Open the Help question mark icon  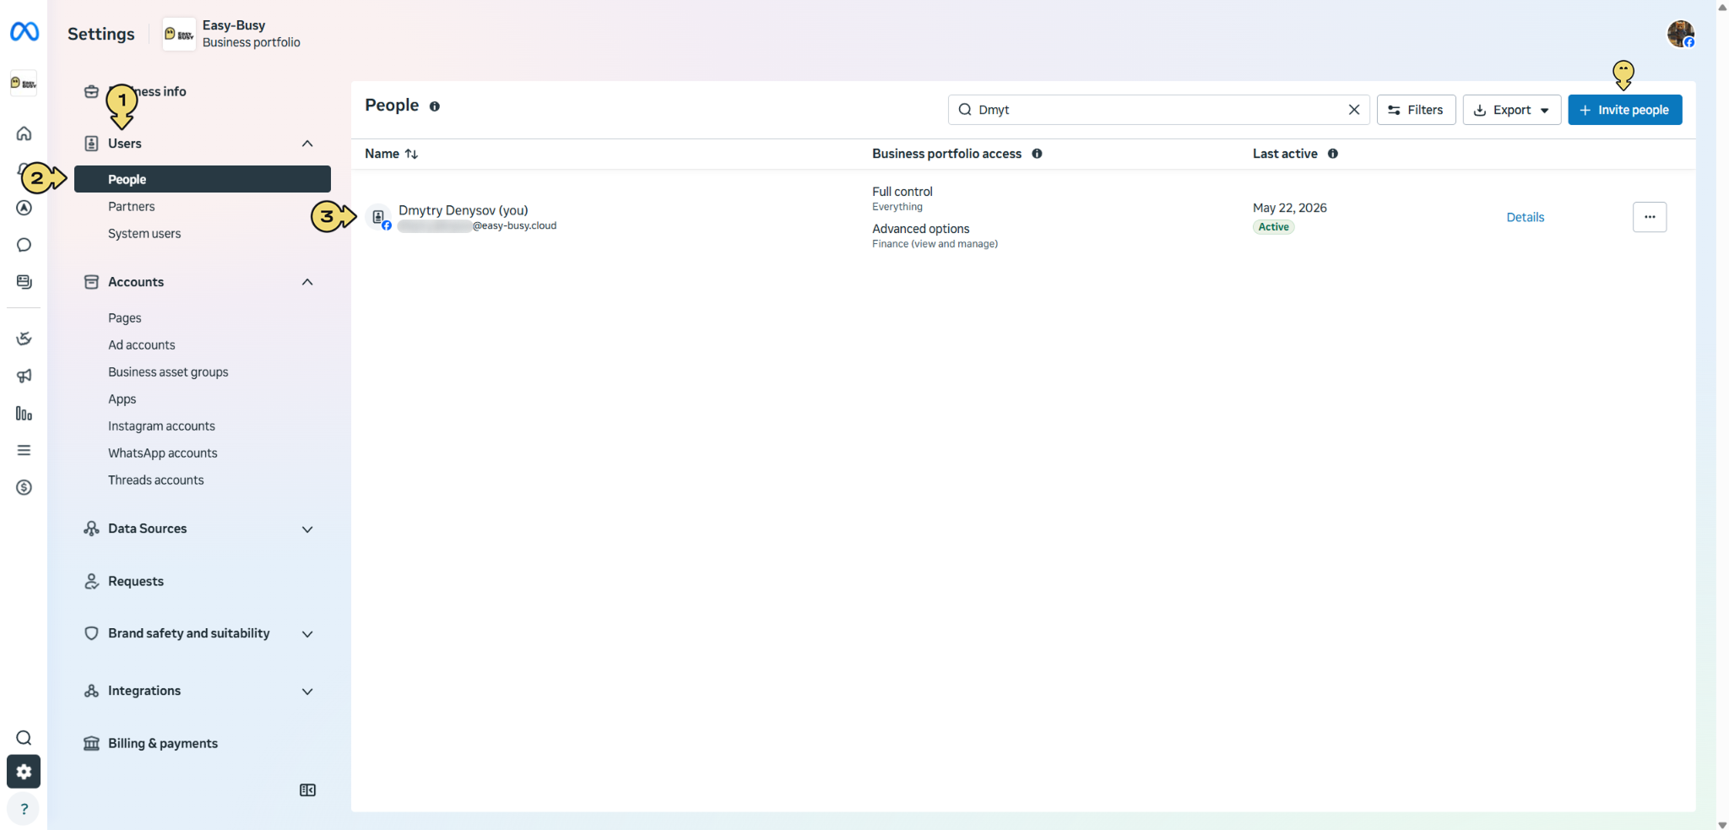tap(24, 809)
